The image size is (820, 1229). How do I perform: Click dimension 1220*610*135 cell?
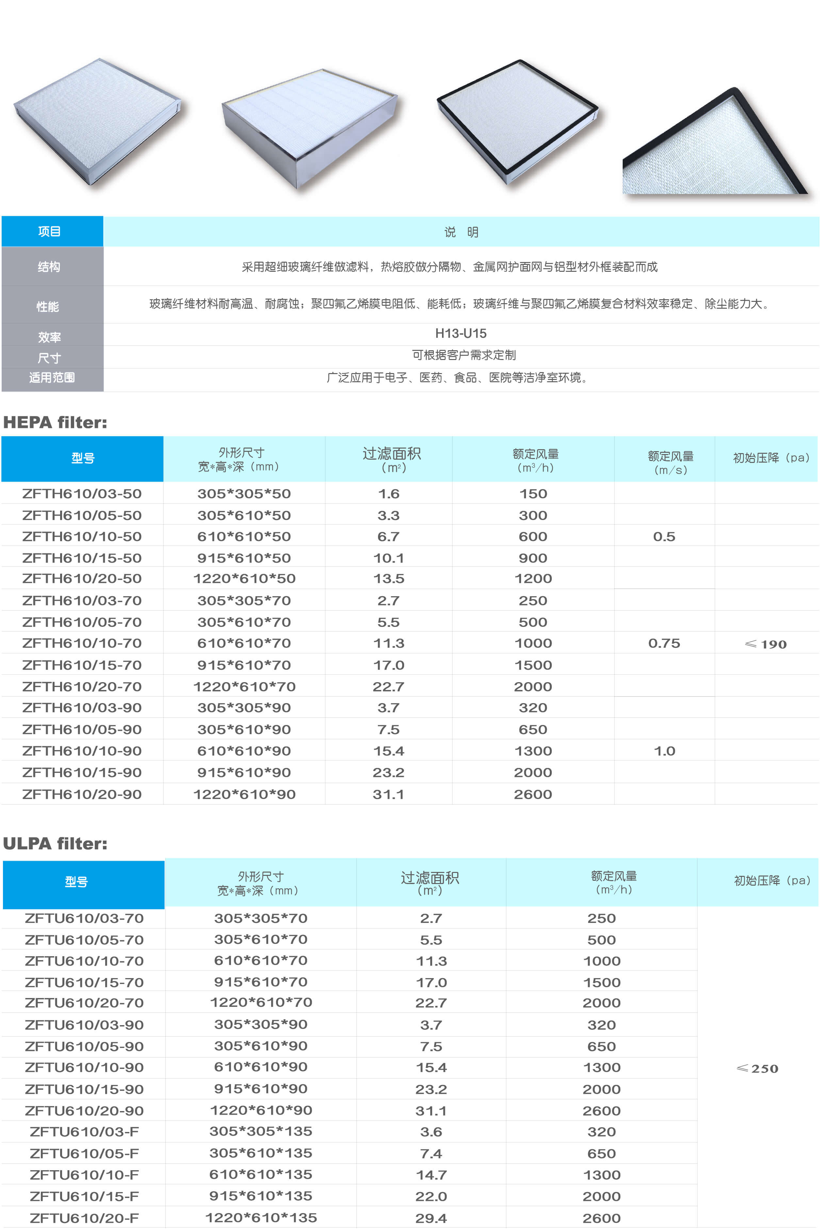pyautogui.click(x=261, y=1218)
